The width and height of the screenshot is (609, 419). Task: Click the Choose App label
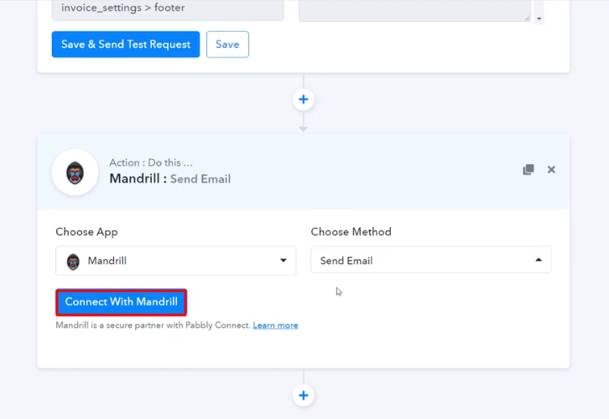tap(86, 231)
